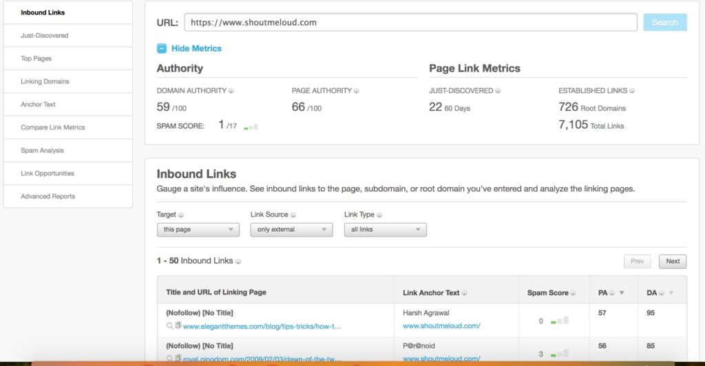Click the Prev pagination button
Screen dimensions: 705x366
pos(637,261)
